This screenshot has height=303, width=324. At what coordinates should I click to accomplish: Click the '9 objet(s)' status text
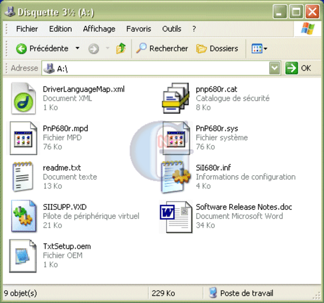(x=20, y=293)
